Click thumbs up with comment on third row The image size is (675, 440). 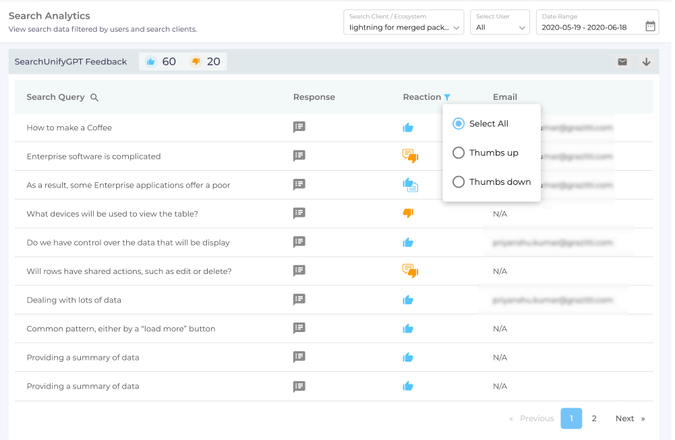410,184
